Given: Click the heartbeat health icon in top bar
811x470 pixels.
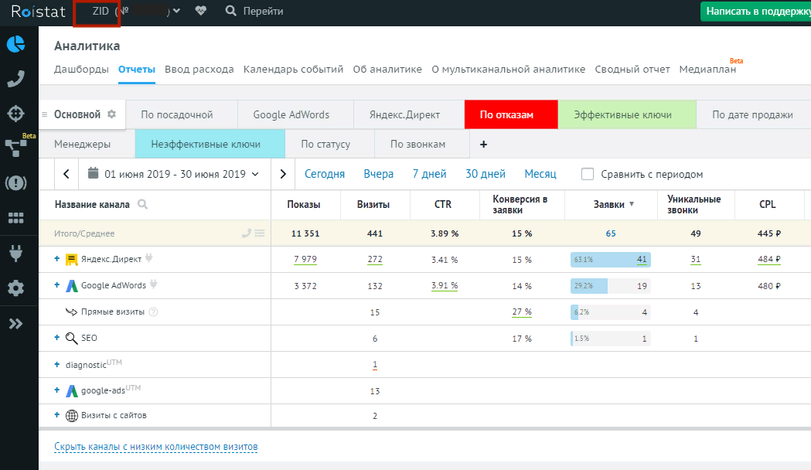Looking at the screenshot, I should (201, 11).
